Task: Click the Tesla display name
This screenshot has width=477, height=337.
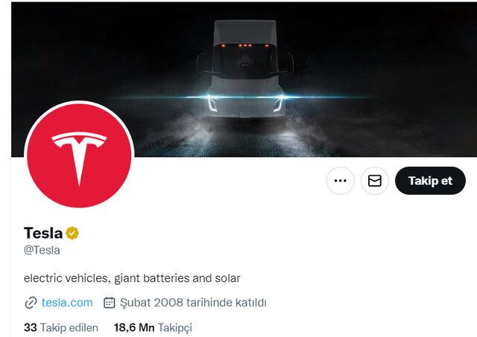Action: (43, 233)
